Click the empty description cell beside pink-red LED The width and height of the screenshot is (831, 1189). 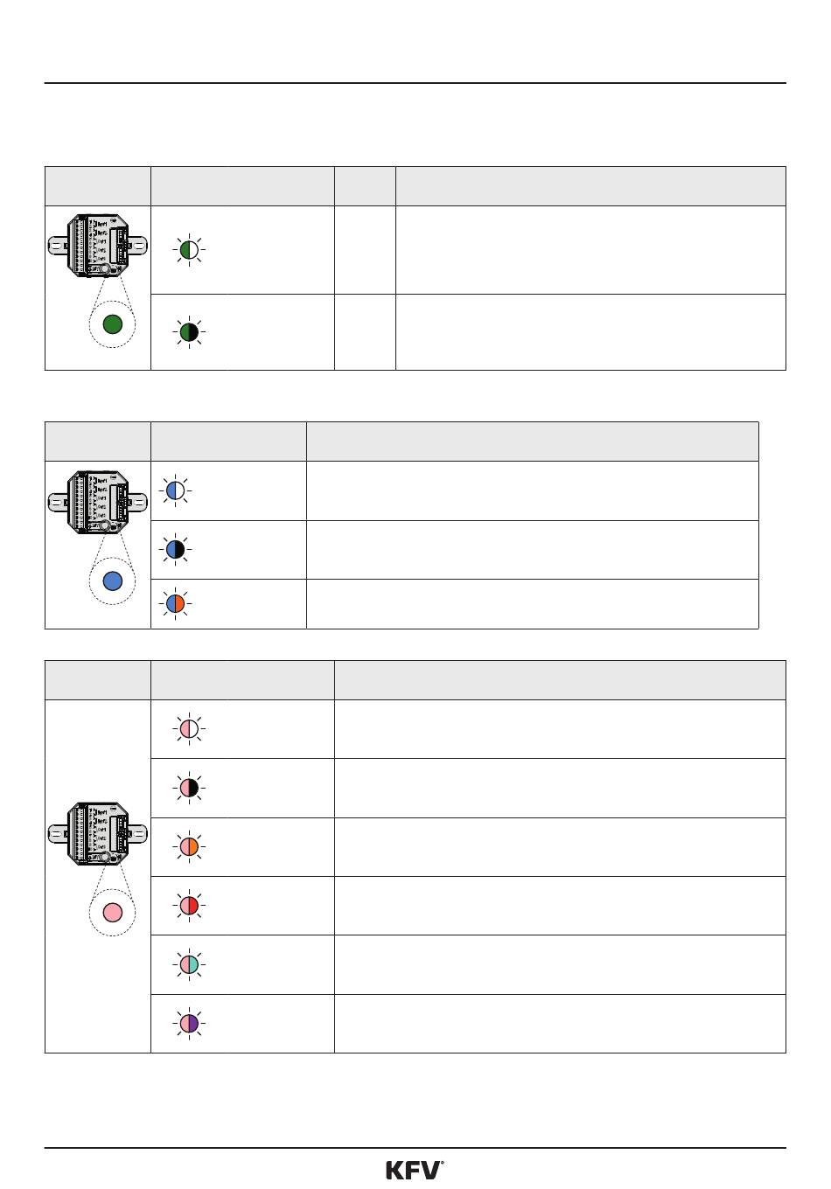pos(560,906)
